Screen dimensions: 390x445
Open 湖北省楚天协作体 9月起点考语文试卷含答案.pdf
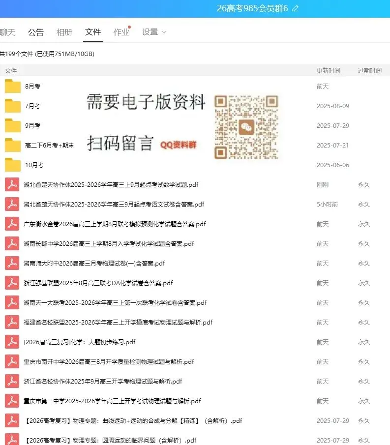[x=114, y=205]
